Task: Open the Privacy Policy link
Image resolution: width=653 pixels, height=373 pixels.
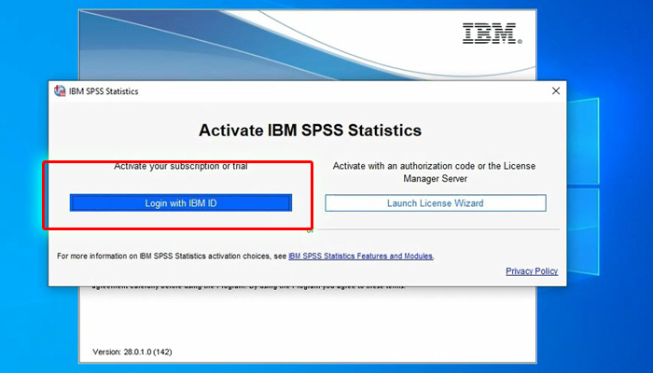Action: (x=532, y=271)
